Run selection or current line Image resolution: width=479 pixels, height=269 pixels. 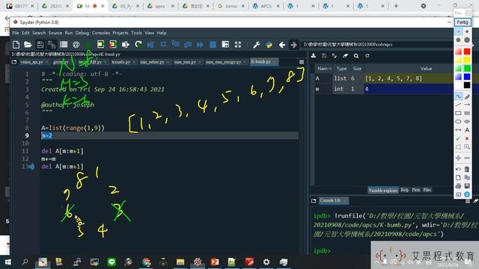(125, 45)
